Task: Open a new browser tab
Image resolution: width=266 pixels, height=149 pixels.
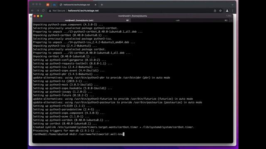Action: coord(102,5)
